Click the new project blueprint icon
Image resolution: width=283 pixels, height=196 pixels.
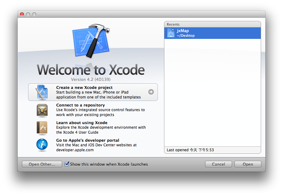(x=42, y=92)
